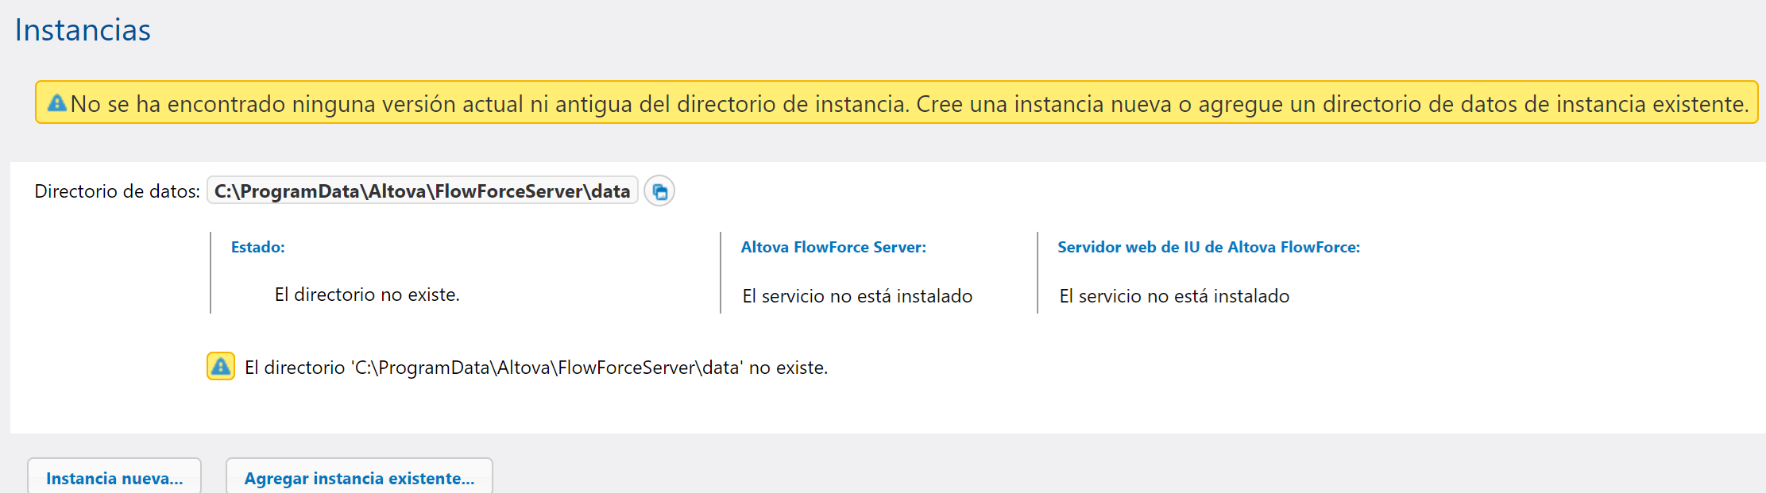
Task: Click the copy data directory path icon
Action: [x=659, y=191]
